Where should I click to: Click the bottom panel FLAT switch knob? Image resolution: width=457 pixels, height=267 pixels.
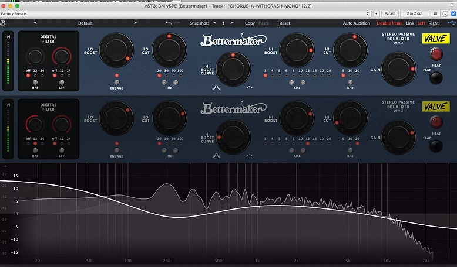[436, 146]
